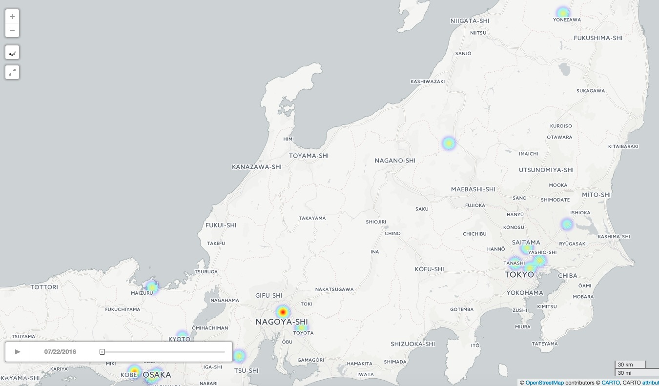The height and width of the screenshot is (386, 659).
Task: Click the heat spot near Toyota
Action: pos(302,327)
